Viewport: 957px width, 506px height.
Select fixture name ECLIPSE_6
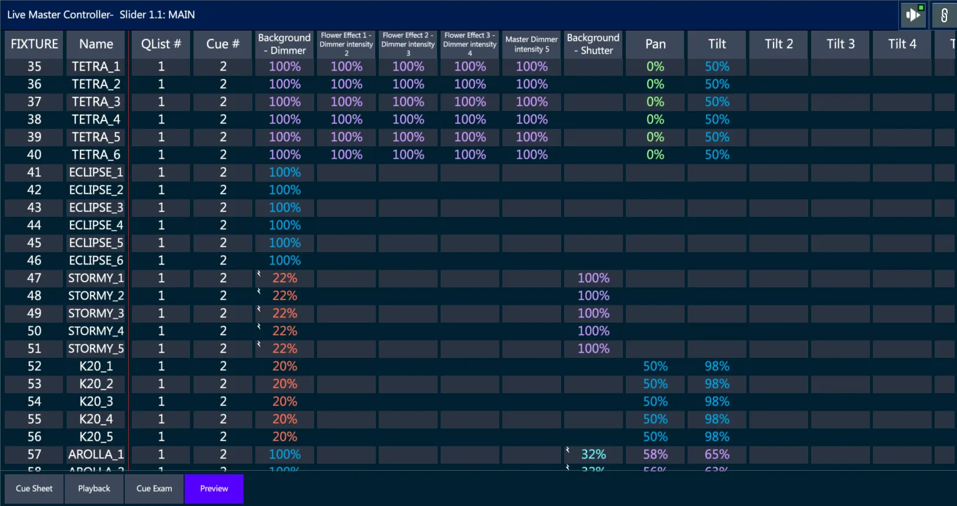coord(96,260)
